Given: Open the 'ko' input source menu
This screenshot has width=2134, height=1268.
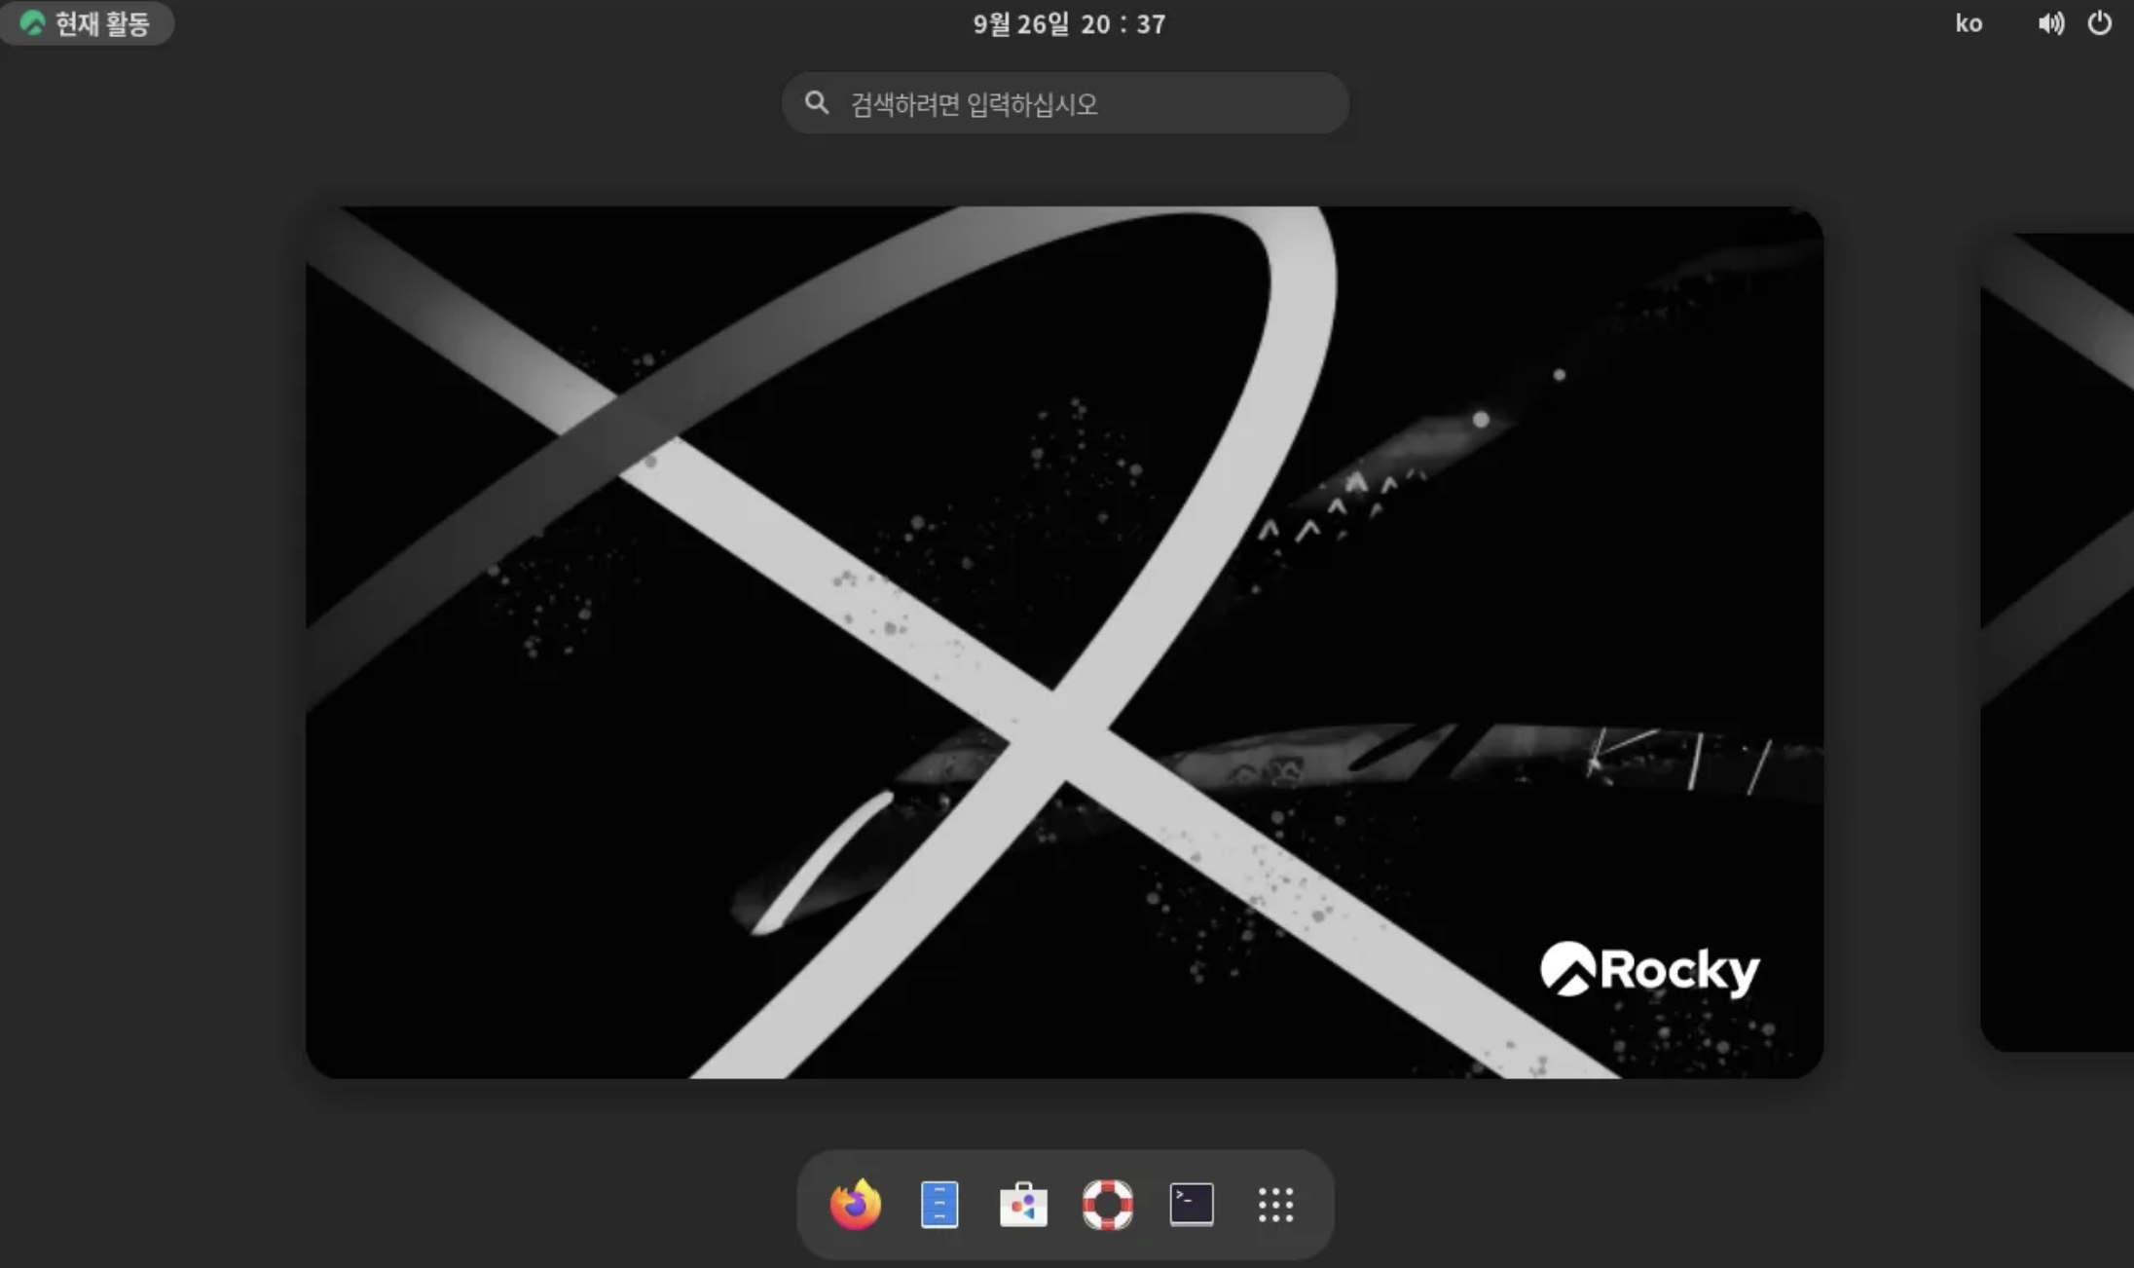Looking at the screenshot, I should [x=1968, y=23].
